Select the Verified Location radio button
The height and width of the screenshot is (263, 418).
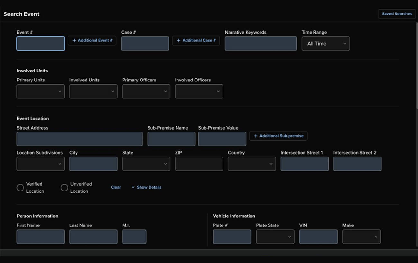(20, 187)
